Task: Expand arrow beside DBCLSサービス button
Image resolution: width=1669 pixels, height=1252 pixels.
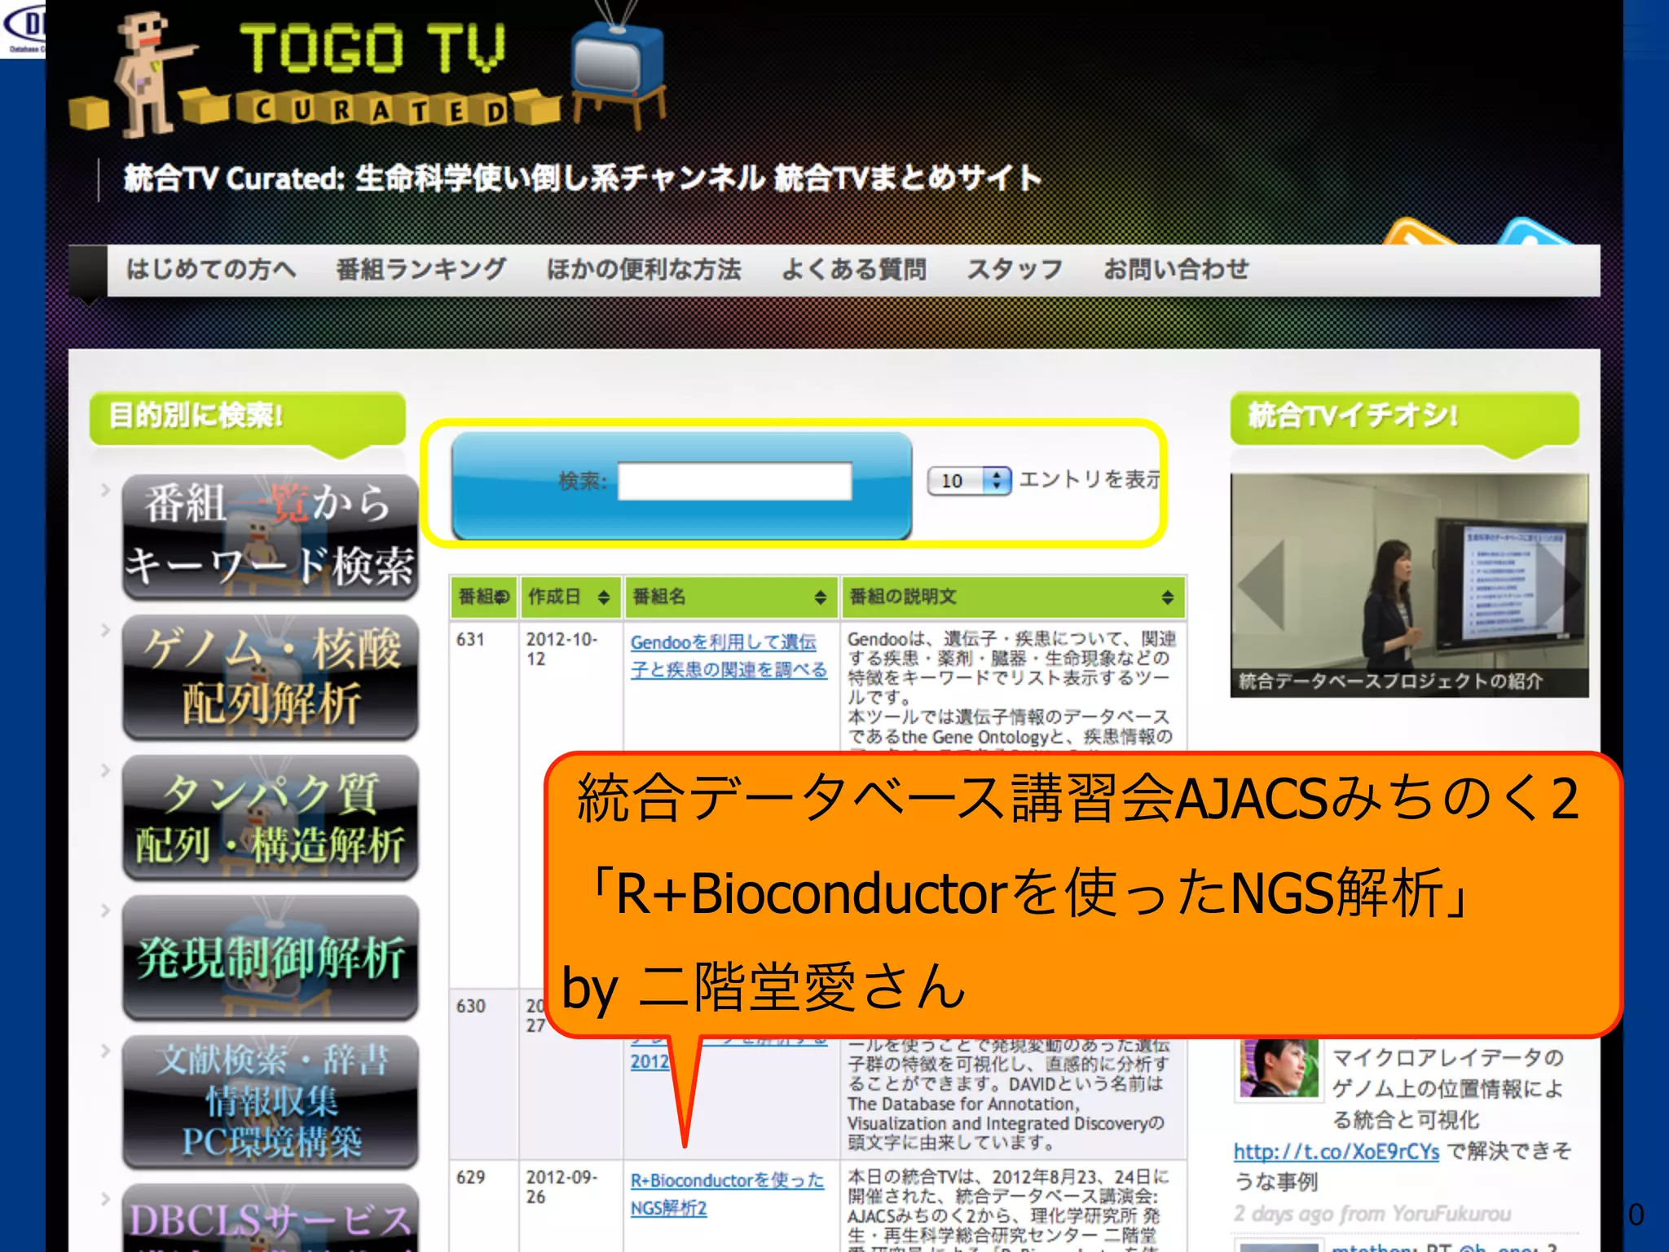Action: [105, 1198]
